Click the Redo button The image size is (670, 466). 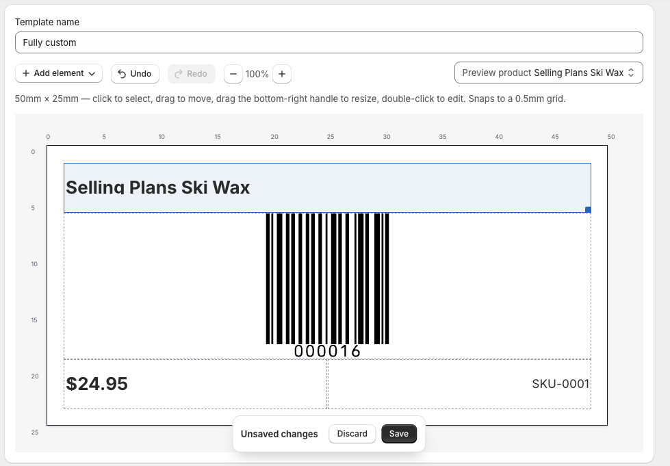pyautogui.click(x=192, y=74)
